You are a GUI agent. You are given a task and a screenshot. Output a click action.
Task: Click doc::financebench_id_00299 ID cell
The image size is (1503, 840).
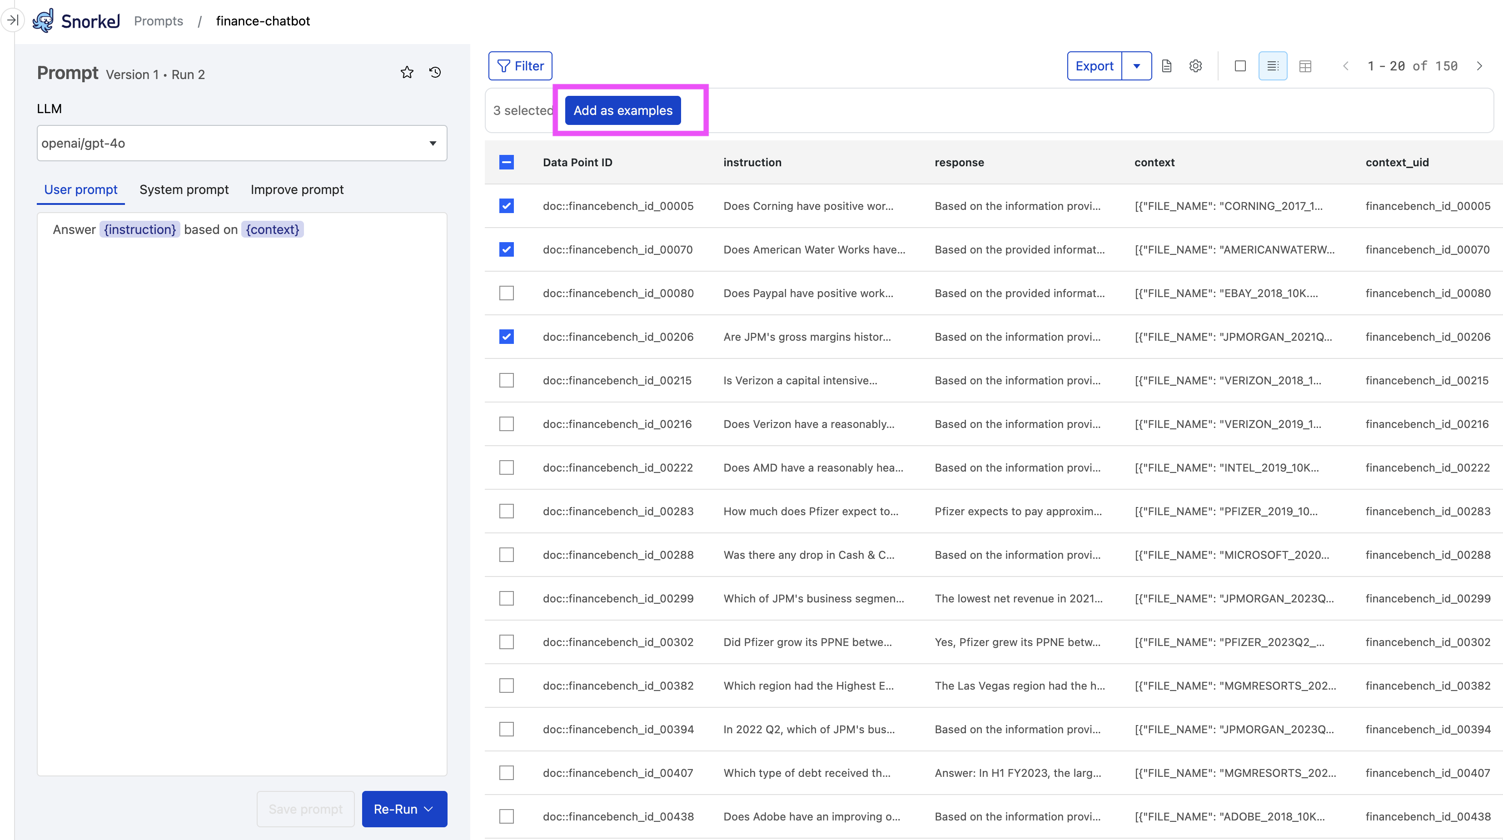(618, 598)
